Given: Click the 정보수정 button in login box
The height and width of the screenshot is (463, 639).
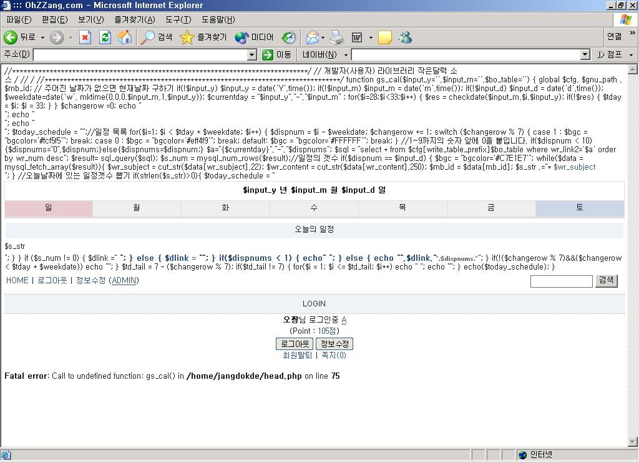Looking at the screenshot, I should [x=334, y=344].
